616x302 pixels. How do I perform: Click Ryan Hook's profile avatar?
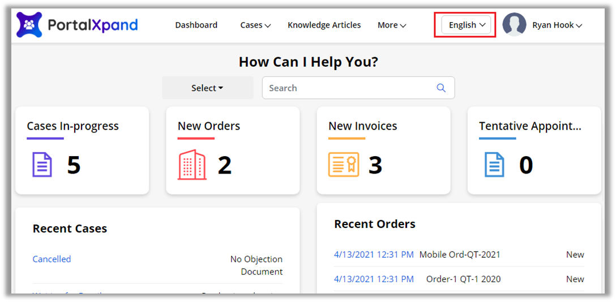point(514,25)
